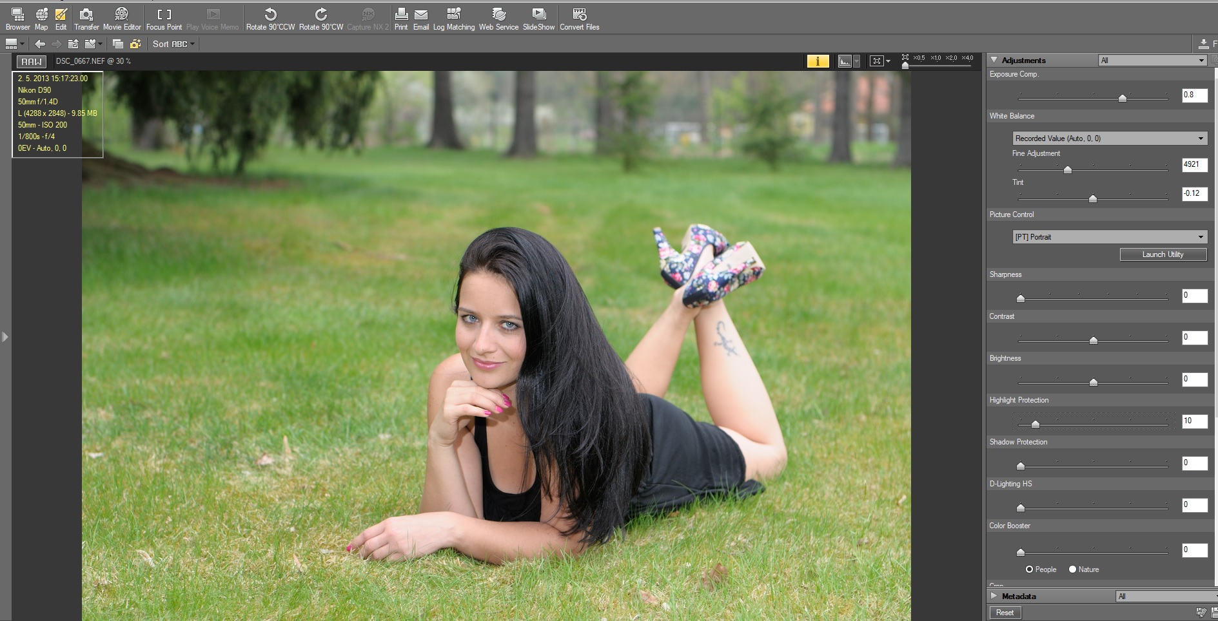
Task: Open Web Service upload
Action: click(498, 18)
